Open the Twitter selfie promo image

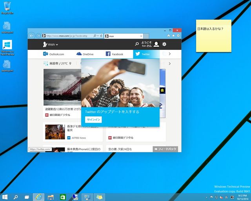(x=120, y=83)
